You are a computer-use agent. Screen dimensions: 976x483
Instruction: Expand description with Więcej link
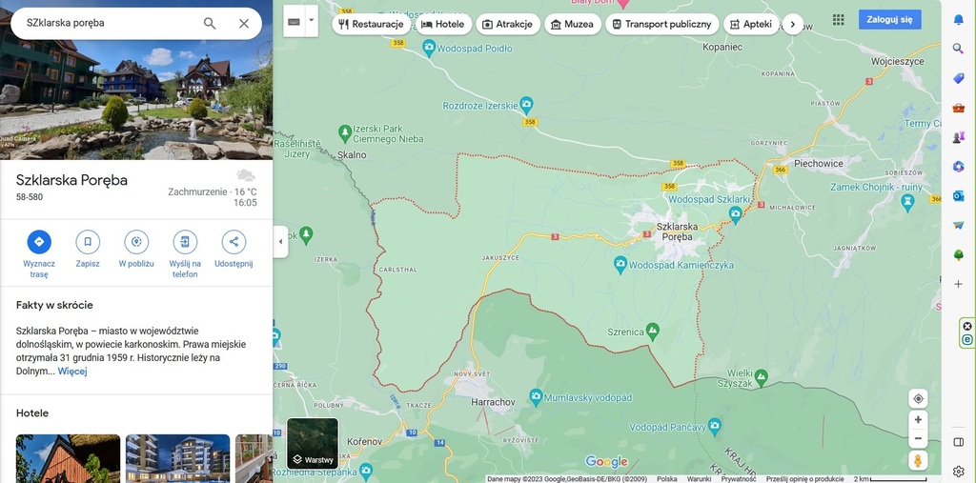(x=72, y=371)
